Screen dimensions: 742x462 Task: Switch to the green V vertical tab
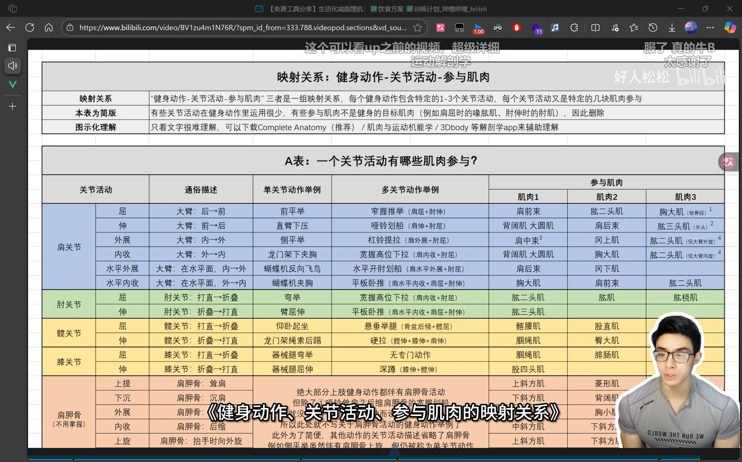click(x=12, y=84)
